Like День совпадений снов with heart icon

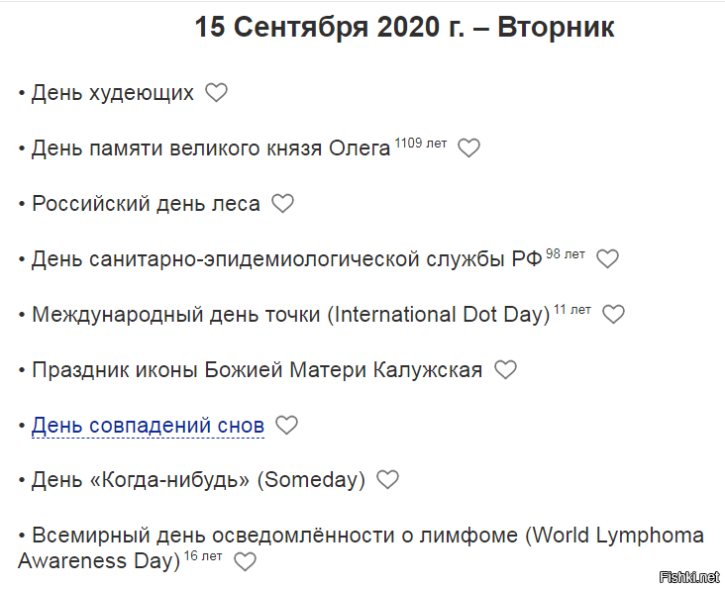(286, 426)
